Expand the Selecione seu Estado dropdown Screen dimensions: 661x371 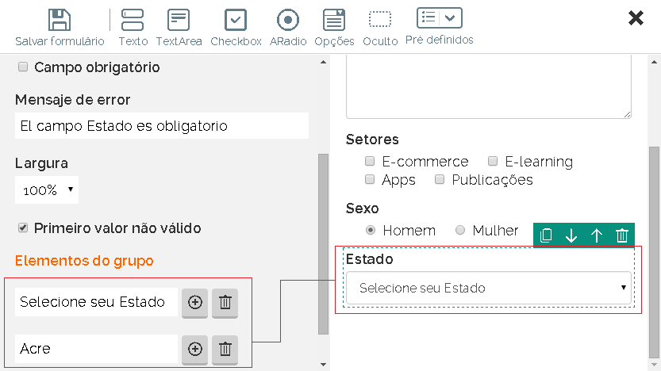coord(489,288)
